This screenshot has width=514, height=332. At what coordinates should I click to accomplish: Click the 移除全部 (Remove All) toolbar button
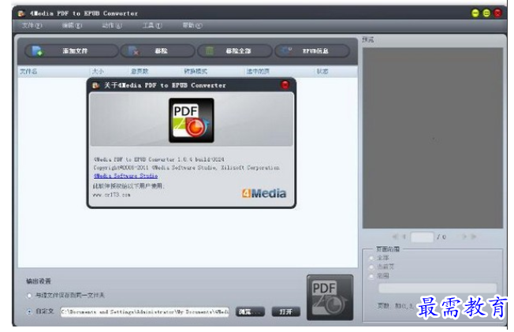[235, 50]
